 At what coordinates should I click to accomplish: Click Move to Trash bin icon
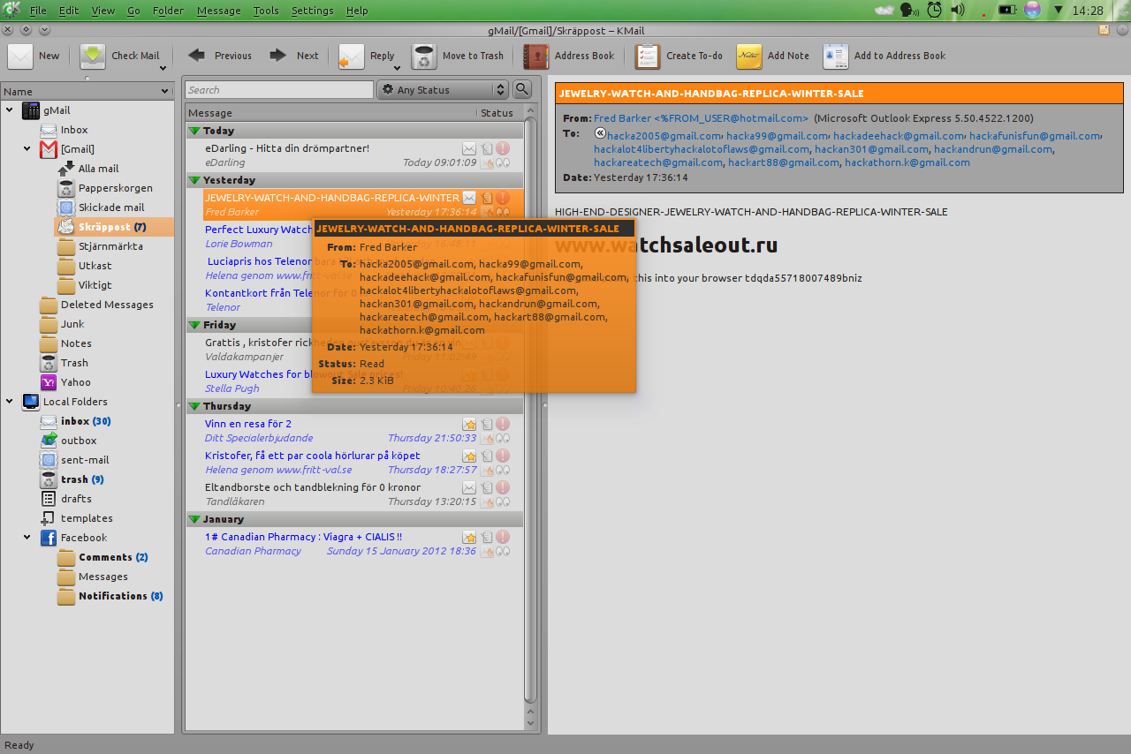coord(424,56)
